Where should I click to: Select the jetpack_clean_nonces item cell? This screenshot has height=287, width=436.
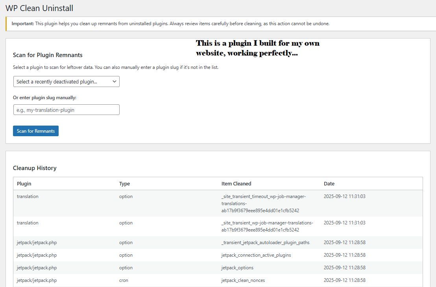point(243,280)
